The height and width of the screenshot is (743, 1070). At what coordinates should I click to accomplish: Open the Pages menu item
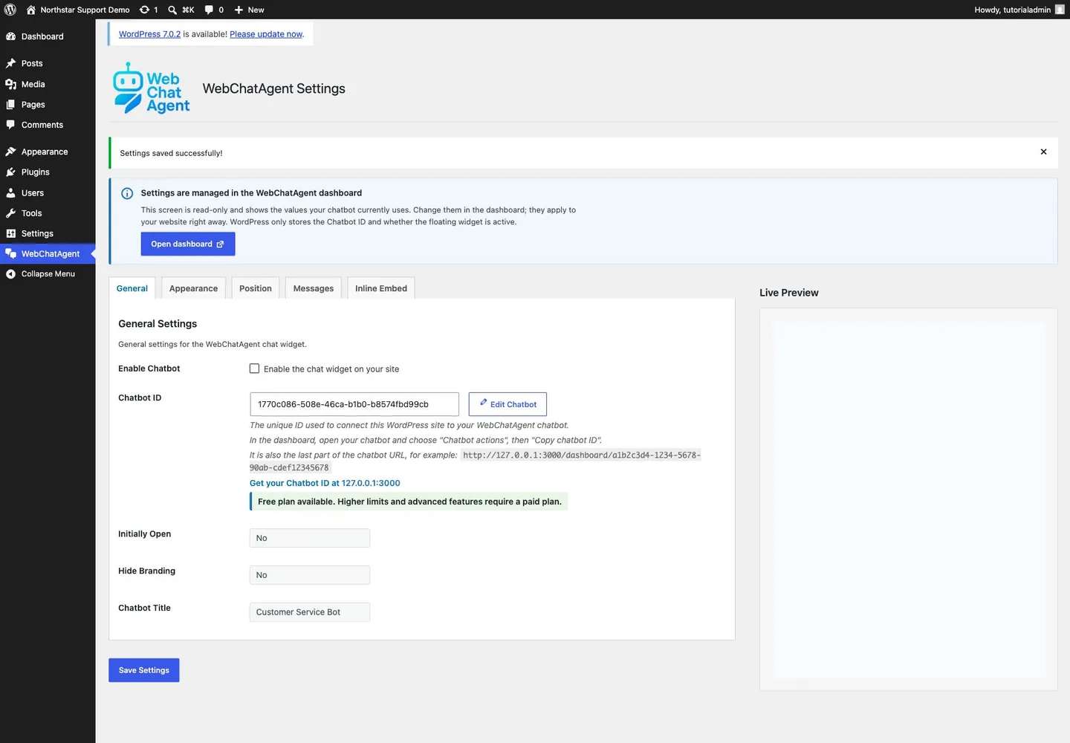[x=48, y=105]
